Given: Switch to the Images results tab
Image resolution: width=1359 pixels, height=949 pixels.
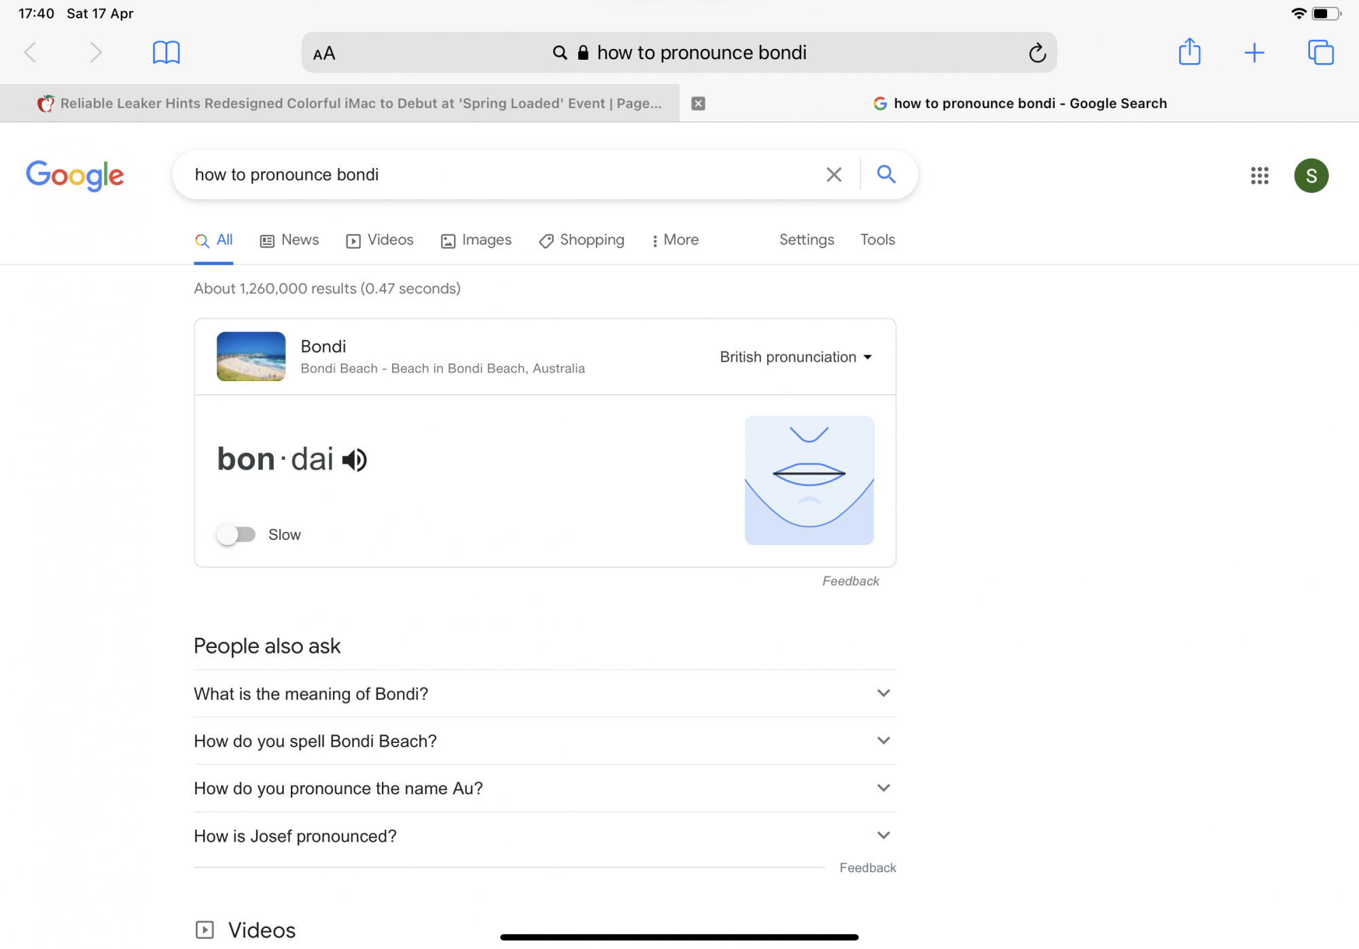Looking at the screenshot, I should point(476,240).
